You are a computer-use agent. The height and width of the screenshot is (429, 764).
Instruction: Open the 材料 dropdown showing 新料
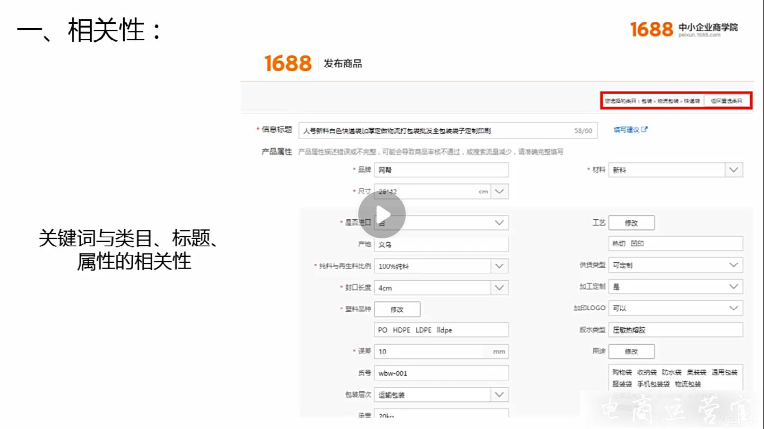click(675, 170)
